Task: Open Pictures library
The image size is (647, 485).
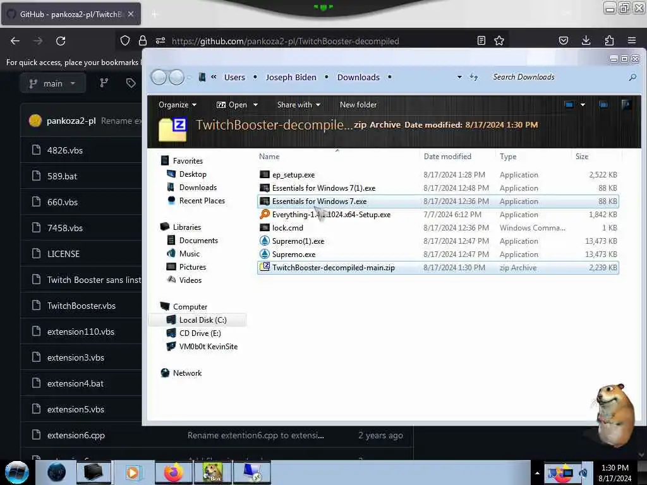Action: 192,267
